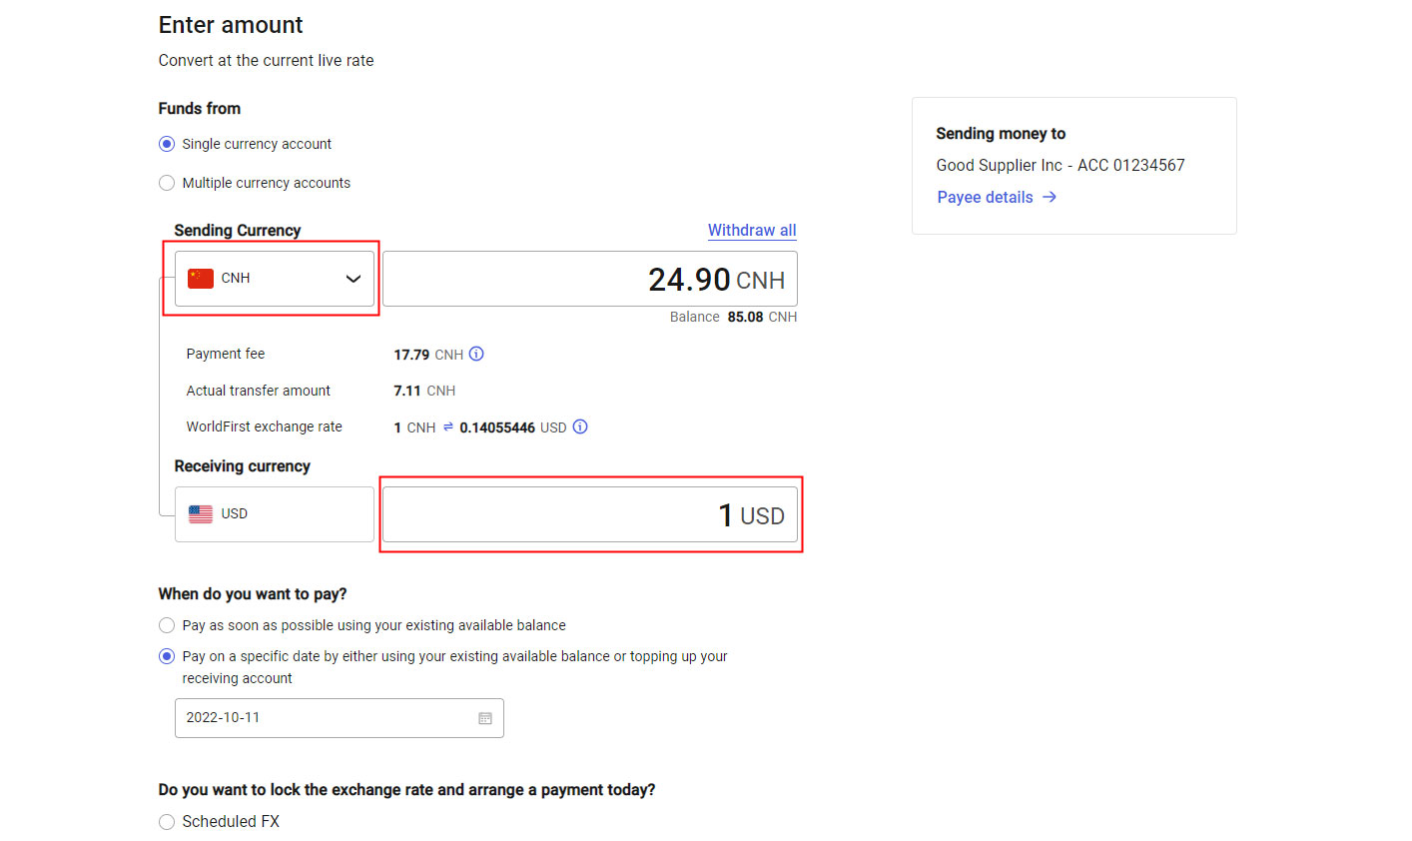1412x841 pixels.
Task: Click the US flag in Receiving currency
Action: [201, 514]
